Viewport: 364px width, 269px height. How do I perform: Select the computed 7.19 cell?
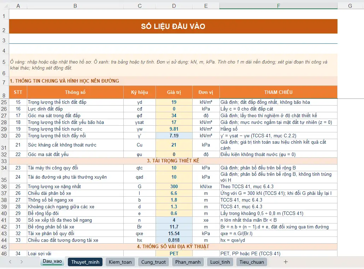tap(174, 136)
